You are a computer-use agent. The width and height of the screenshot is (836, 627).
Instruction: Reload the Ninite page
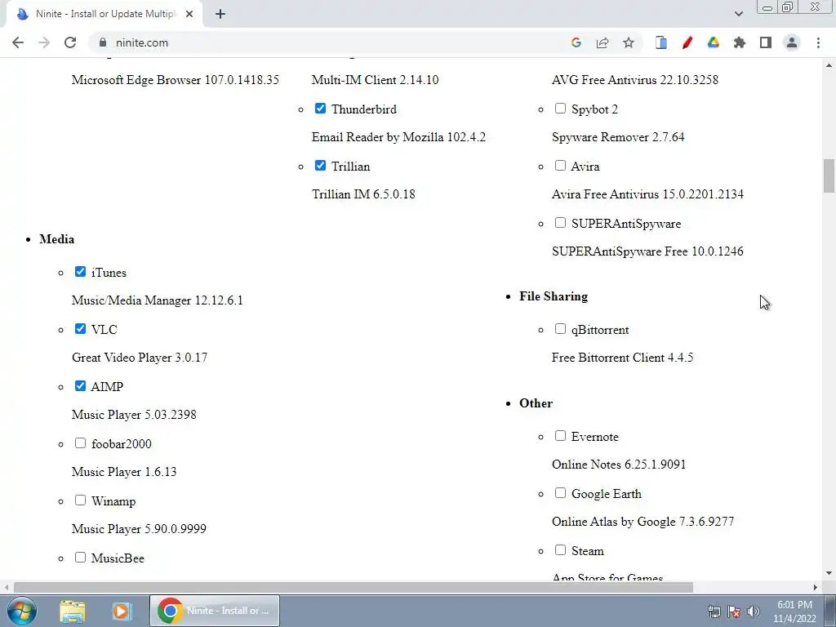pyautogui.click(x=70, y=42)
